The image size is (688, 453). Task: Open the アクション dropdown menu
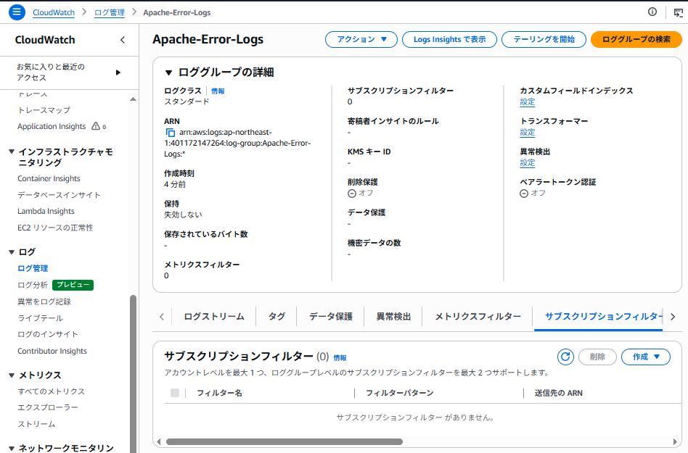coord(361,39)
